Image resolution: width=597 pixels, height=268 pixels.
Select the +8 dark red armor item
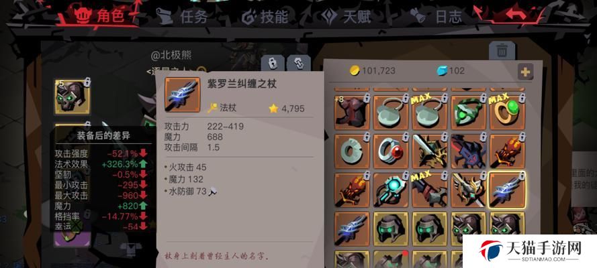pyautogui.click(x=352, y=113)
